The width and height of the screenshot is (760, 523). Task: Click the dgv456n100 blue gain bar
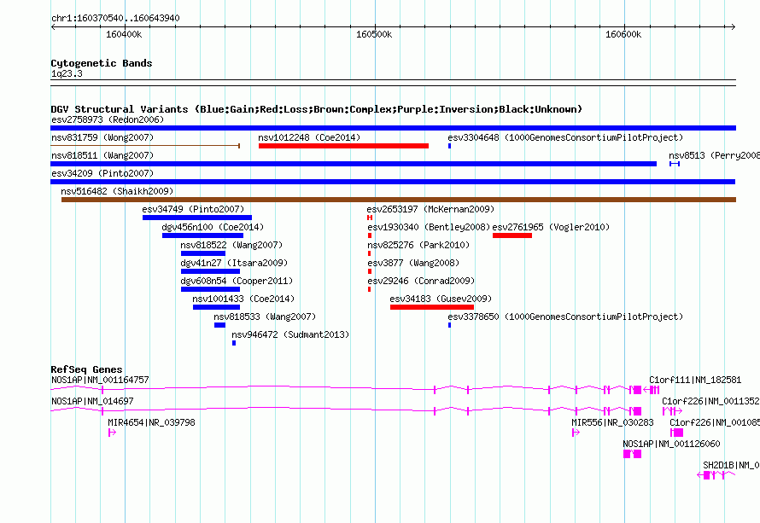click(x=202, y=235)
